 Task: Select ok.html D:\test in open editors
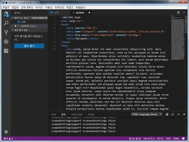29,26
